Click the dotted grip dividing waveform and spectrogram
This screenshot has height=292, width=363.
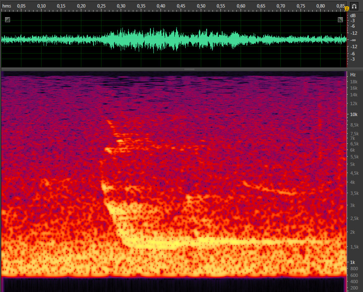pyautogui.click(x=189, y=69)
